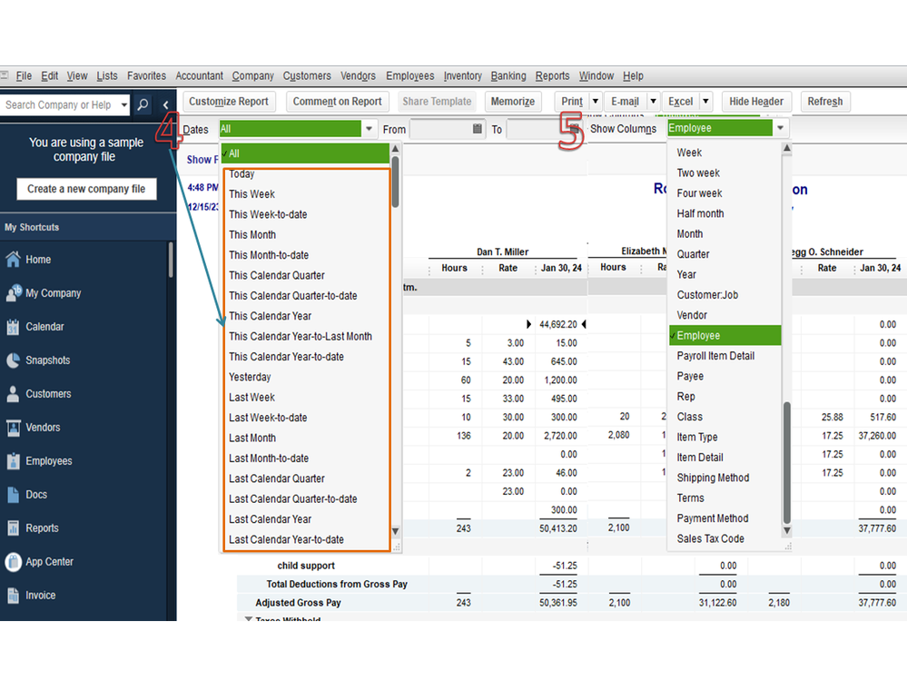Open the File menu
The image size is (907, 680).
[x=24, y=75]
